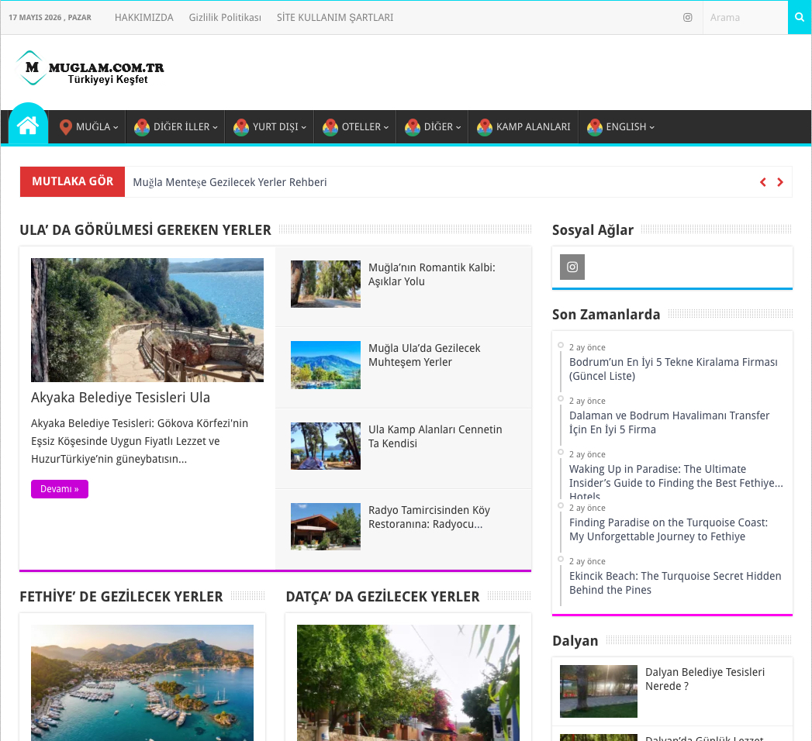Click the search magnifier button
The width and height of the screenshot is (812, 741).
click(x=800, y=17)
